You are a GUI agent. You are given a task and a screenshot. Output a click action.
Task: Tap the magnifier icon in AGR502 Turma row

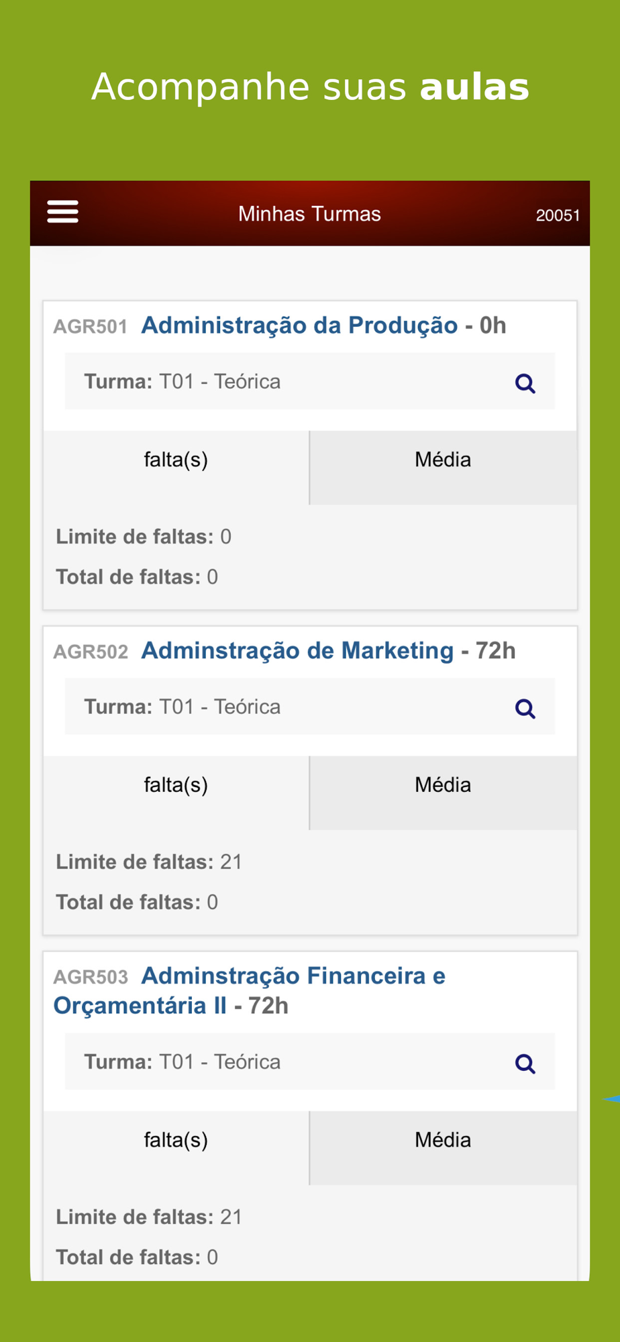tap(525, 709)
